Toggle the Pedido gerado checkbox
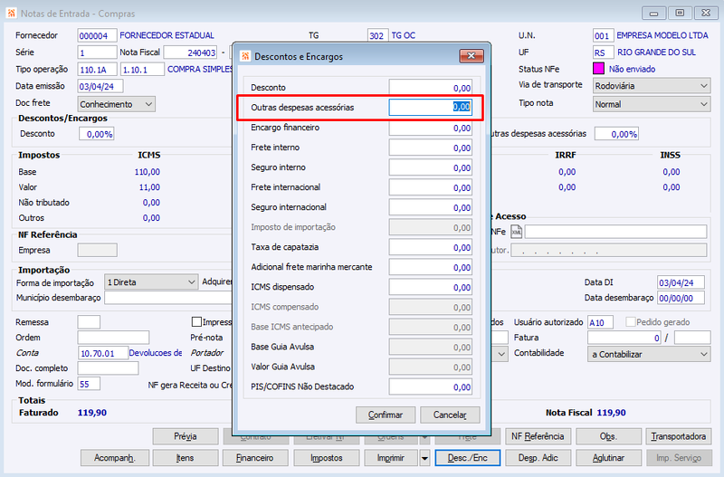This screenshot has height=477, width=724. pos(631,322)
